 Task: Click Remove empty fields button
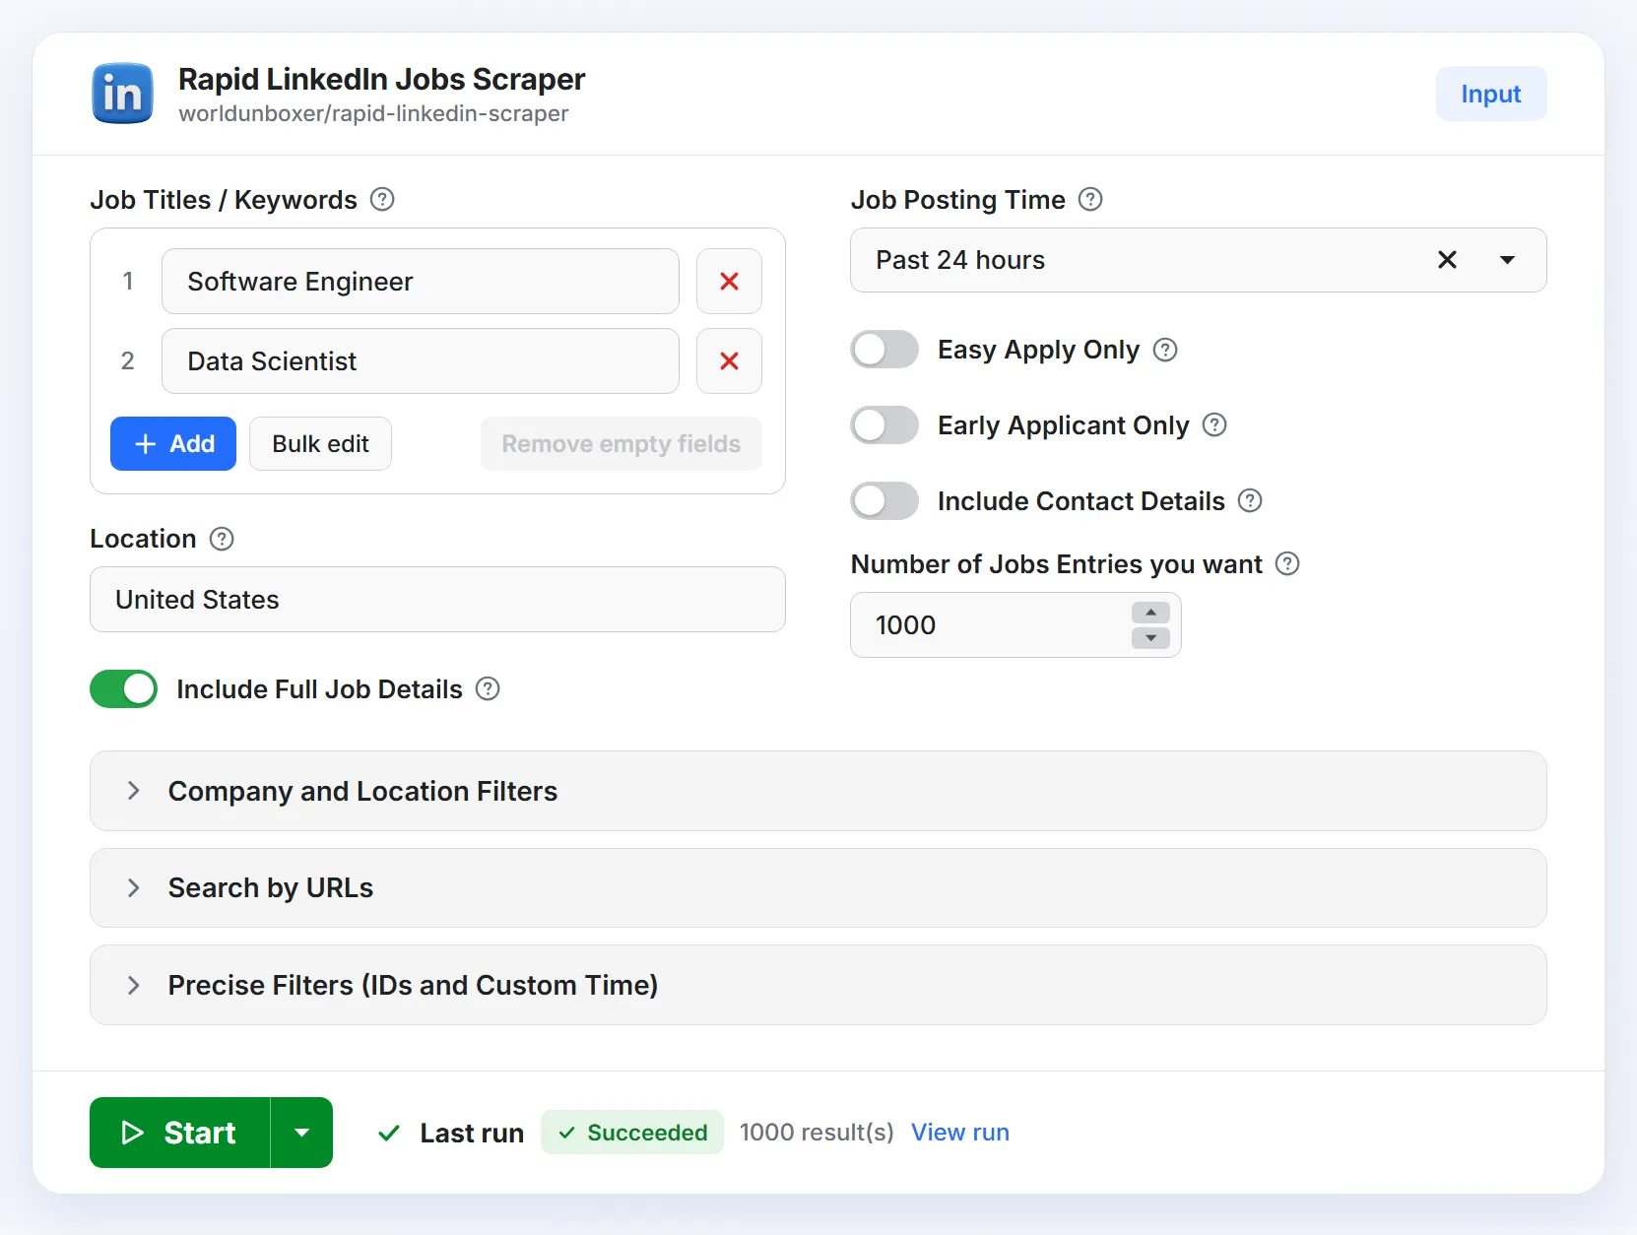coord(621,444)
